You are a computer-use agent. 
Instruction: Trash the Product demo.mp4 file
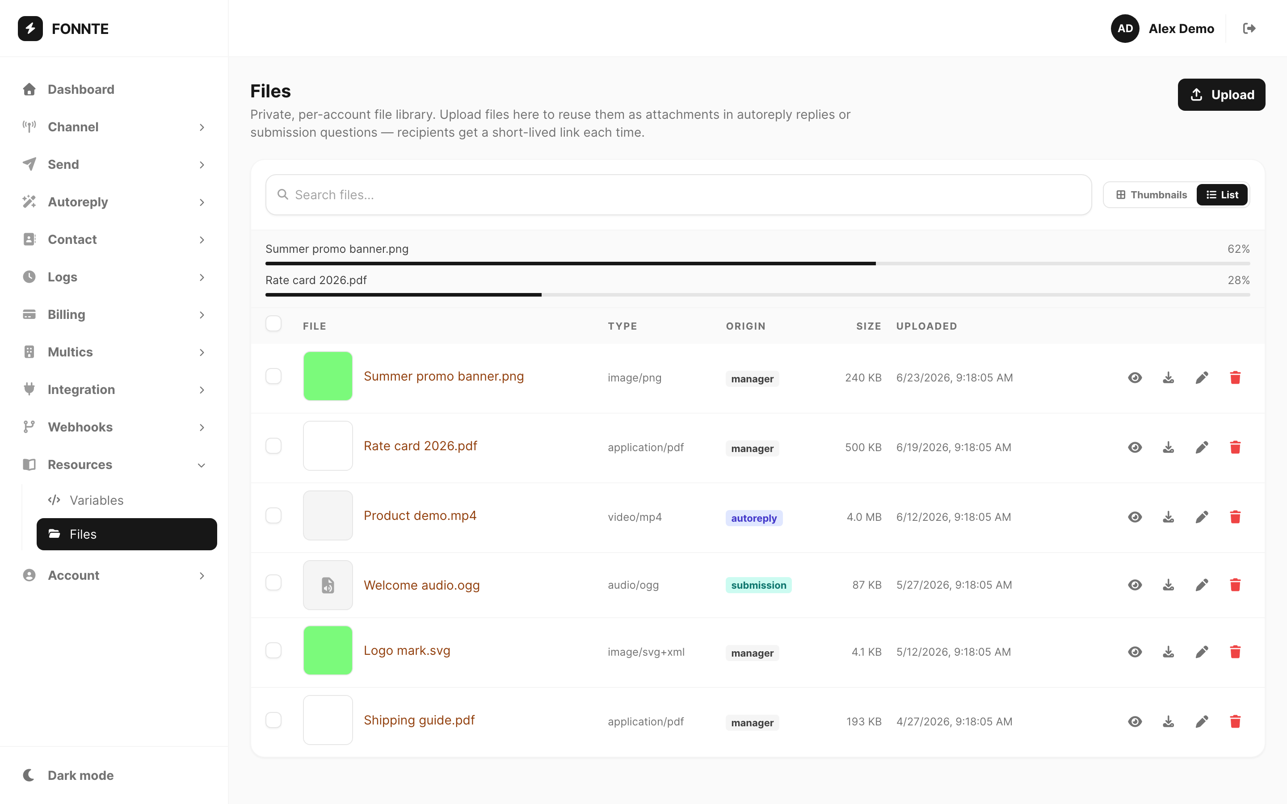1235,517
